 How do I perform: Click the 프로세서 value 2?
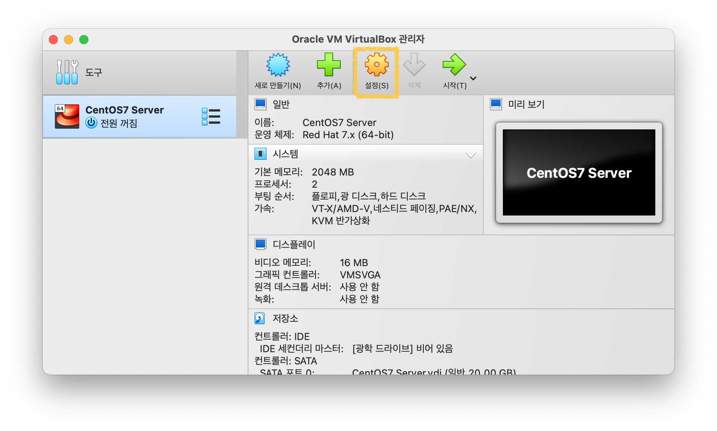315,184
